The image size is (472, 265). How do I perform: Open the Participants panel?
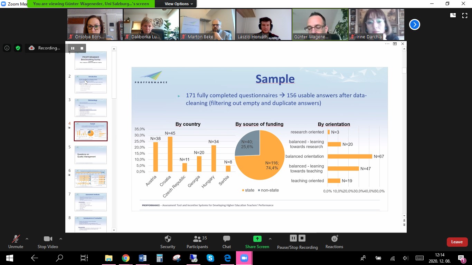197,239
